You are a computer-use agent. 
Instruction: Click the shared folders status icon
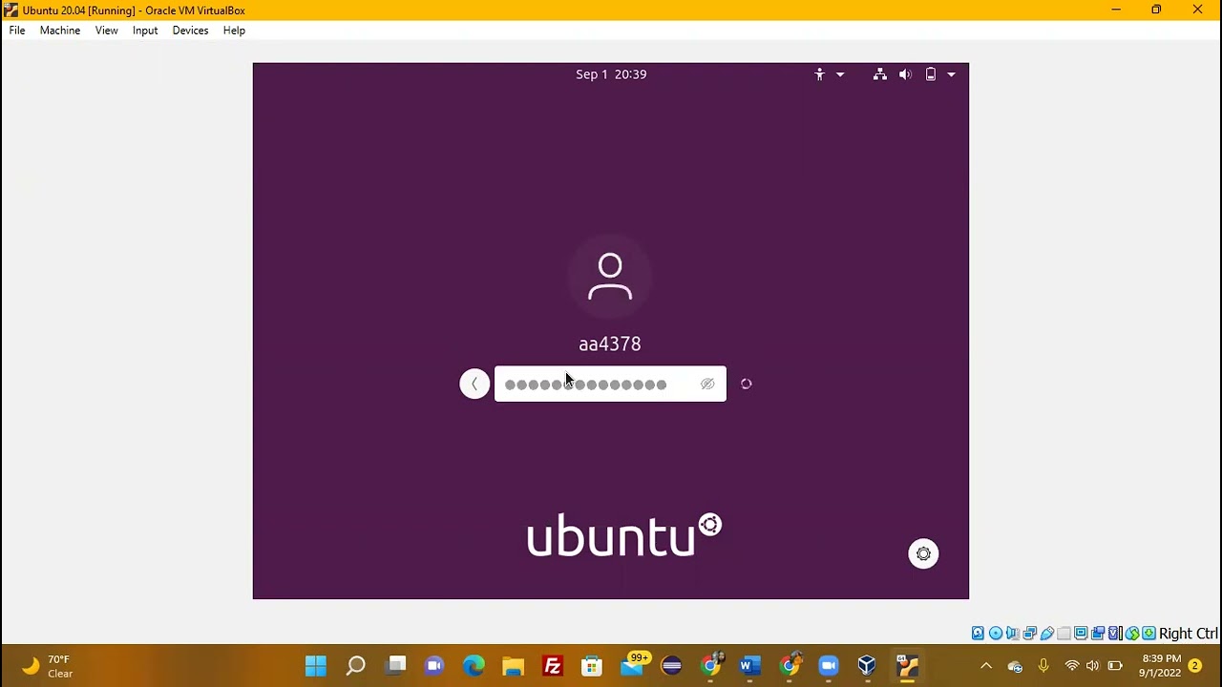pyautogui.click(x=1064, y=634)
